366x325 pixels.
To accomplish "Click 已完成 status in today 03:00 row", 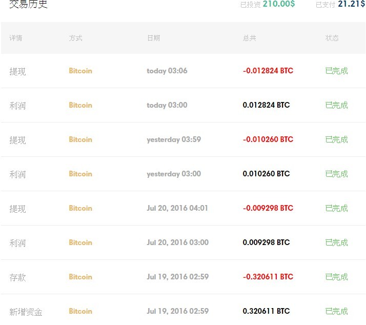I will pyautogui.click(x=337, y=105).
